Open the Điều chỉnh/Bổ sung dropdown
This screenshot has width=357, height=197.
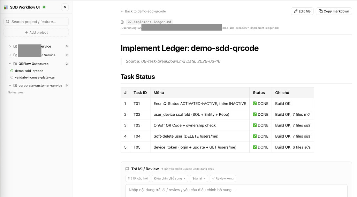[170, 178]
